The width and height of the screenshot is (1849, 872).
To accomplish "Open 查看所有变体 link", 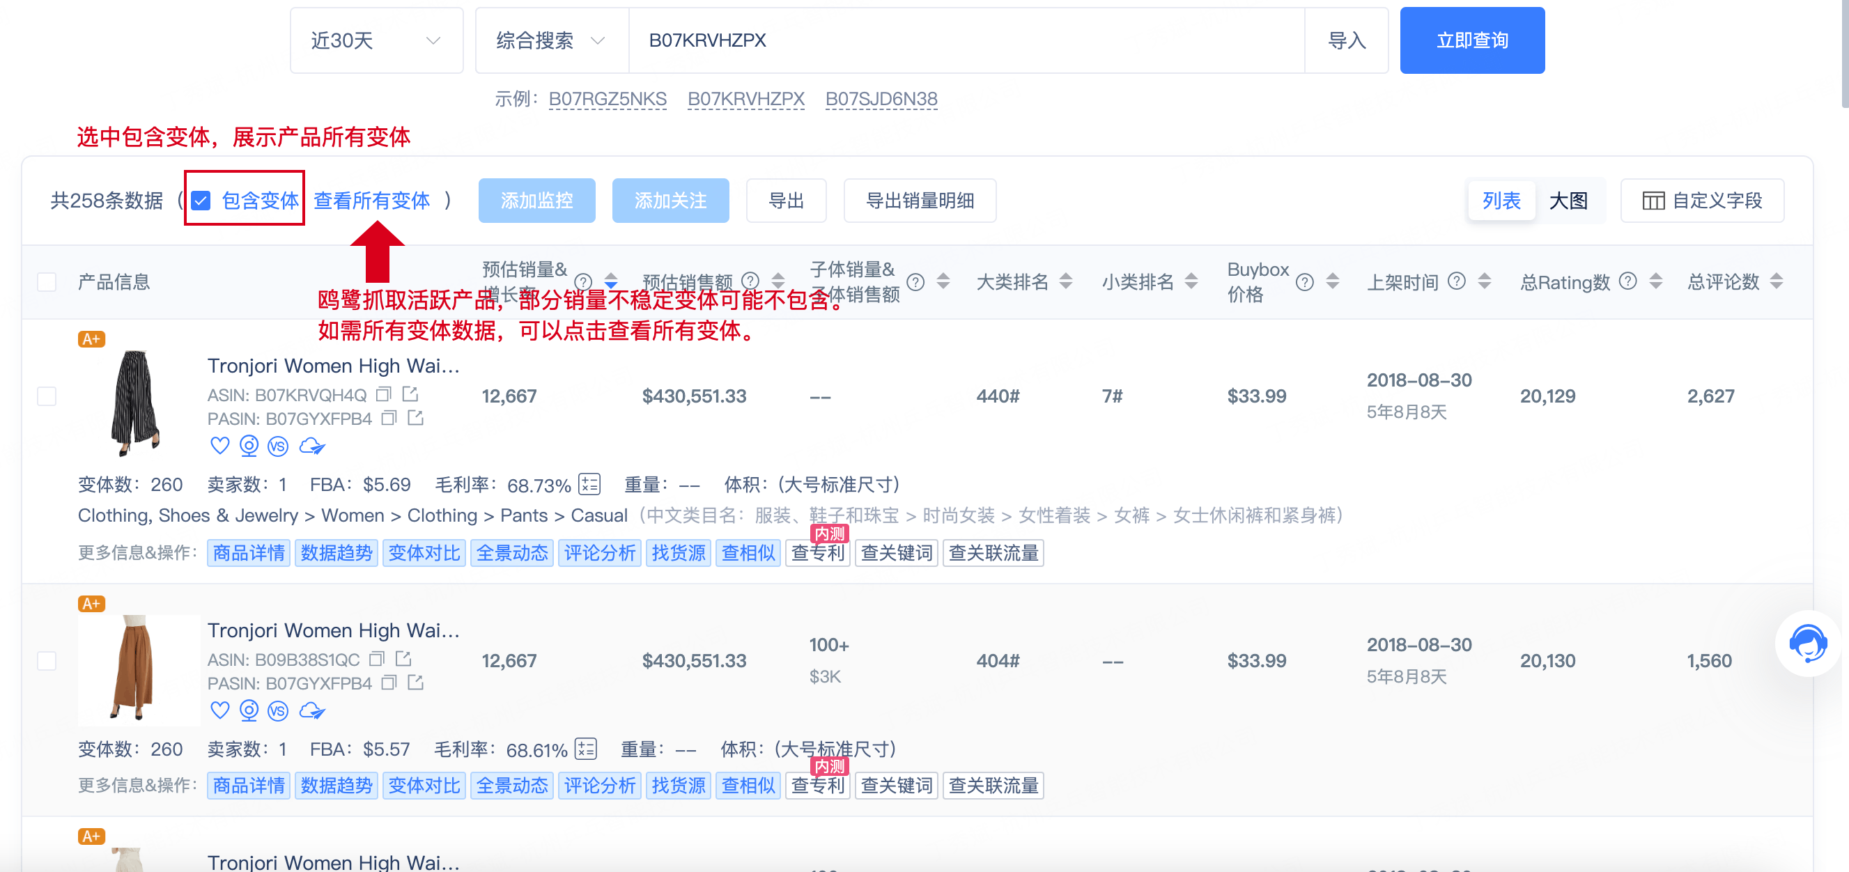I will tap(372, 201).
